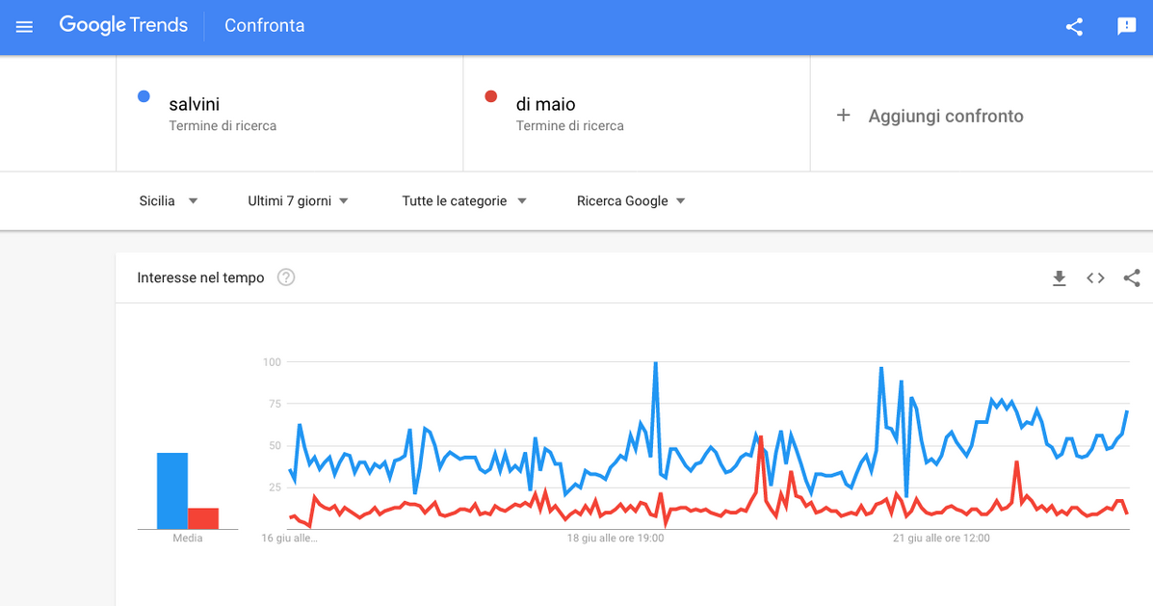
Task: Edit the di maio search term field
Action: pyautogui.click(x=637, y=114)
